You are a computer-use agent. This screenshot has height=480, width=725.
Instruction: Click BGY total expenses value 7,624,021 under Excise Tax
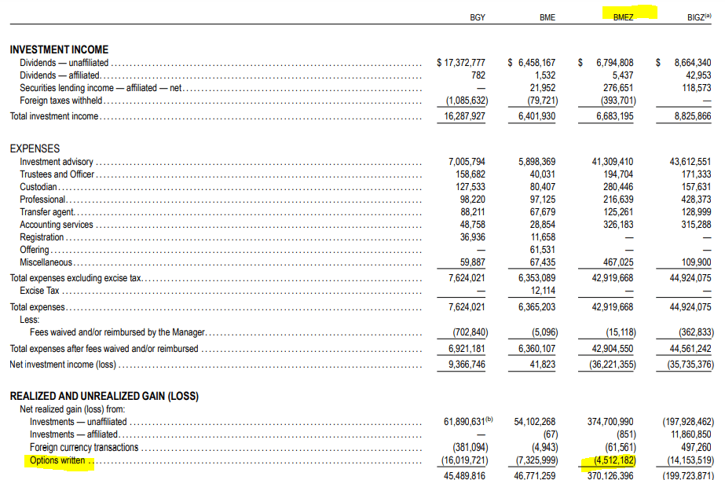tap(467, 306)
